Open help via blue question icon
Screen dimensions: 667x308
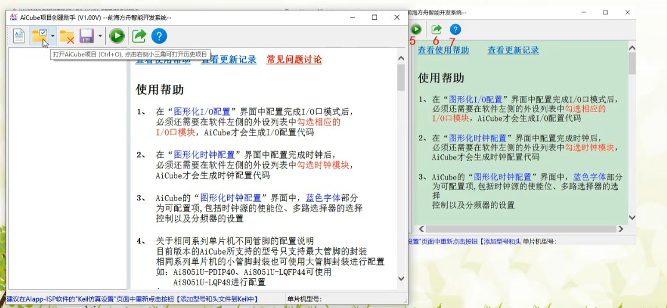(x=159, y=35)
